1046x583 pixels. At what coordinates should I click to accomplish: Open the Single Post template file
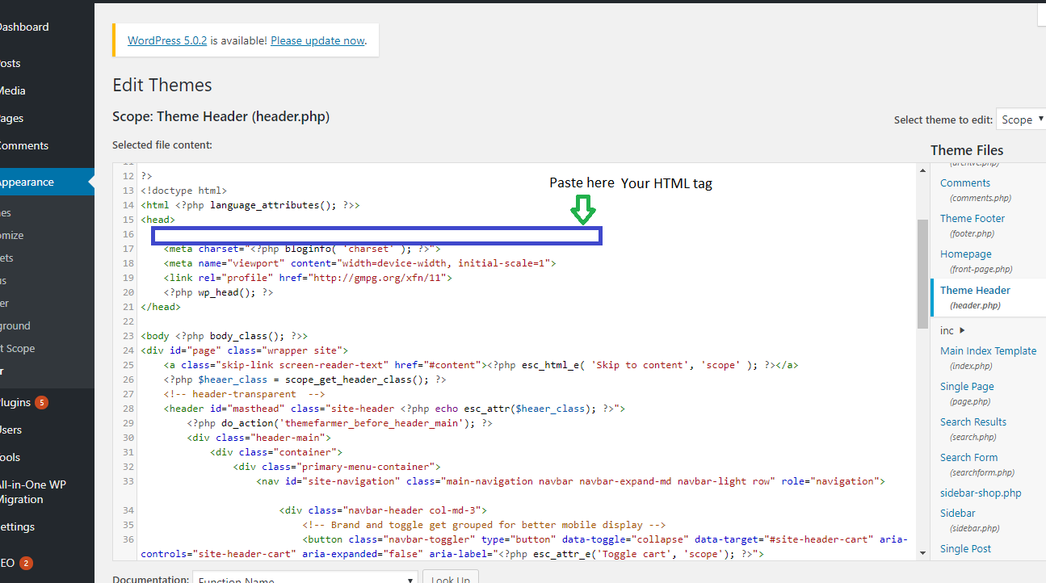point(966,548)
